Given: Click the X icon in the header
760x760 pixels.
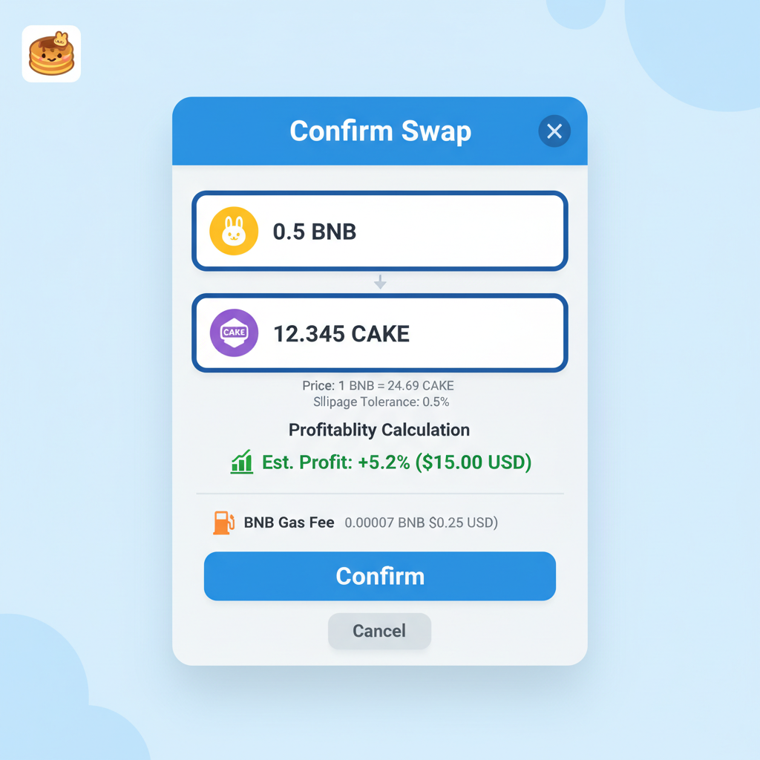Looking at the screenshot, I should tap(554, 131).
